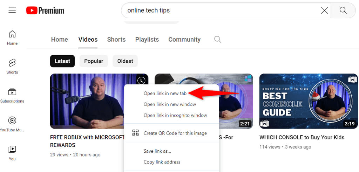
Task: Open the Best Console Guide thumbnail
Action: (x=308, y=101)
